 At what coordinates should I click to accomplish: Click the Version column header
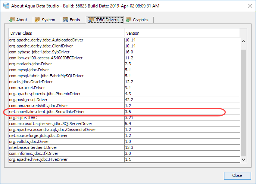tap(182, 33)
